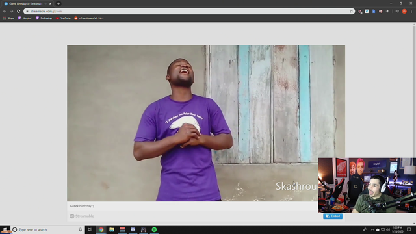The image size is (416, 234).
Task: Open the Nmplol bookmark
Action: 25,18
